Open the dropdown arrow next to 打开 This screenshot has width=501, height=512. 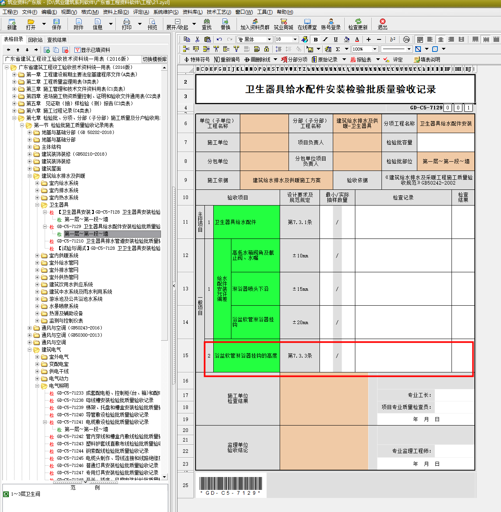(x=43, y=24)
